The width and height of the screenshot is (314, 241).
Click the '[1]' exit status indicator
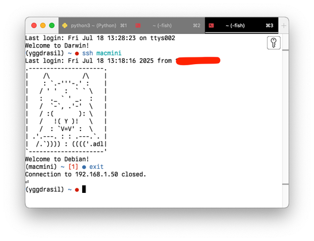tap(73, 167)
